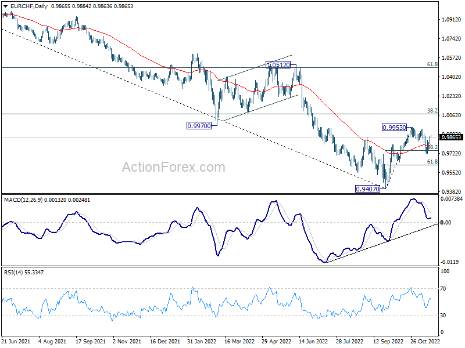Select the 0.99700 low price label
This screenshot has width=465, height=348.
pos(199,125)
